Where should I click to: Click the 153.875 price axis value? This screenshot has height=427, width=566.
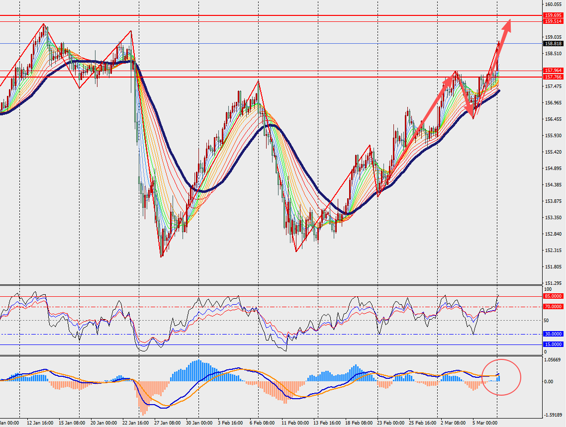click(554, 201)
